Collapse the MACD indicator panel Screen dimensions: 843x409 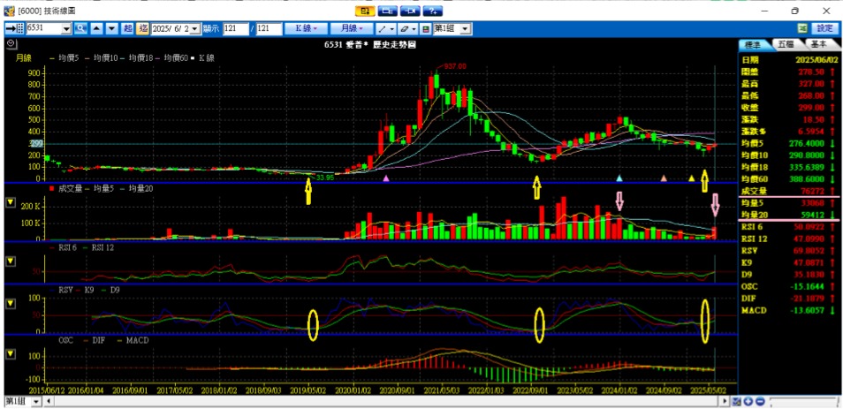click(11, 354)
